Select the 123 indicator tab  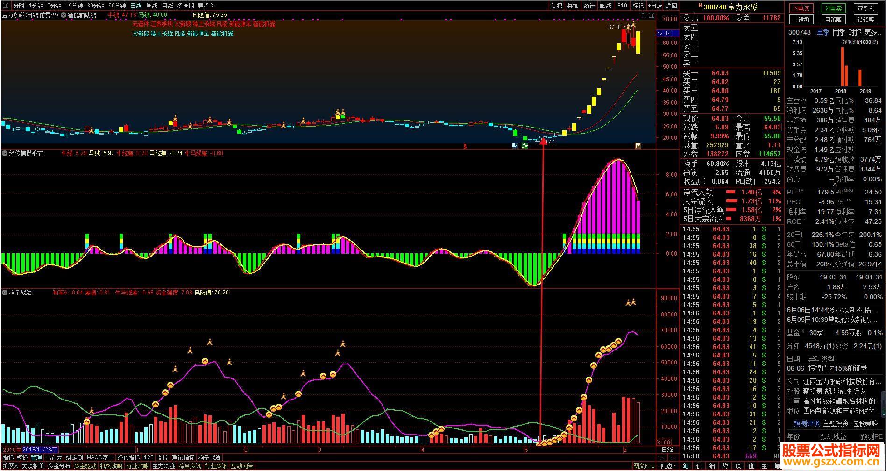coord(149,457)
